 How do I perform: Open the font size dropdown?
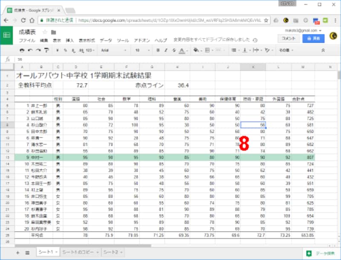(141, 50)
